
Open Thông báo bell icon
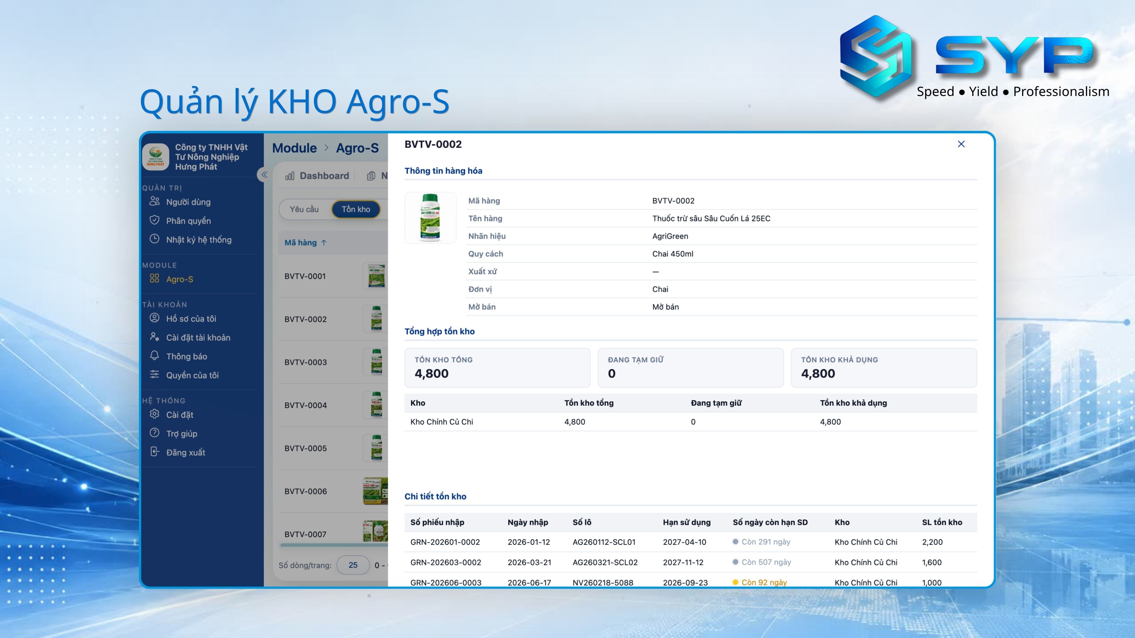coord(154,355)
